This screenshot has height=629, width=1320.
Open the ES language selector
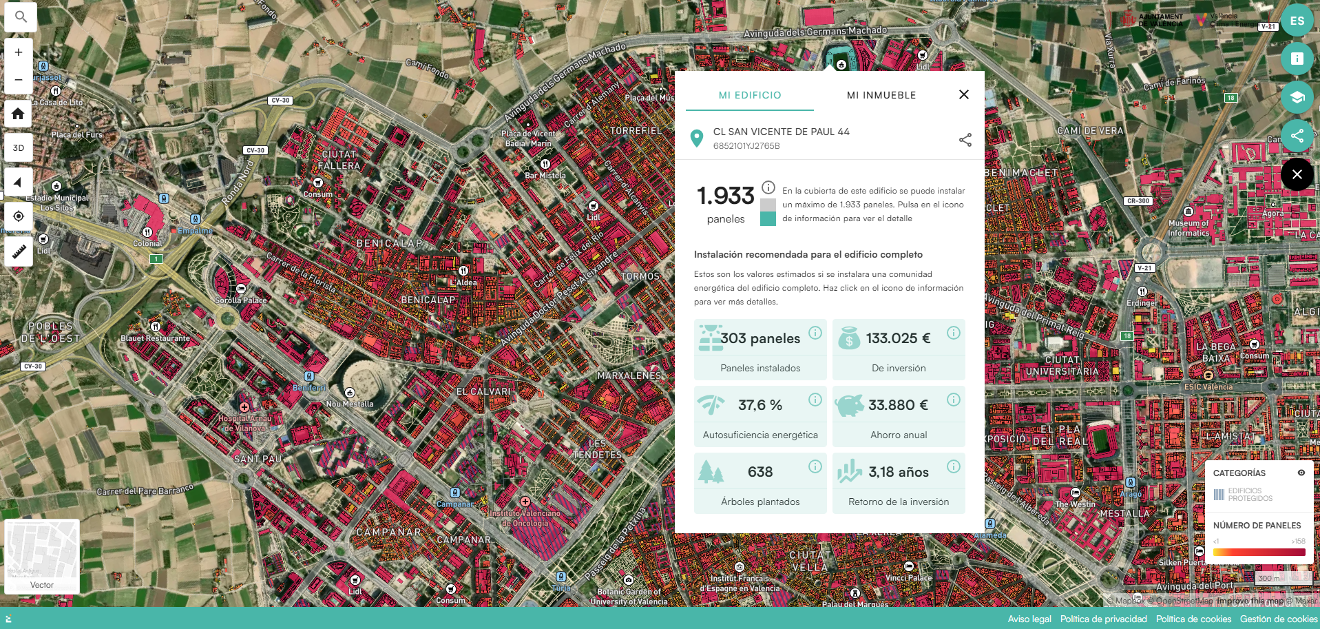pyautogui.click(x=1297, y=20)
